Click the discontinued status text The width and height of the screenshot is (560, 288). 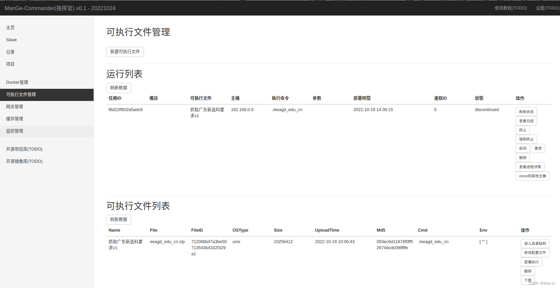pos(487,110)
